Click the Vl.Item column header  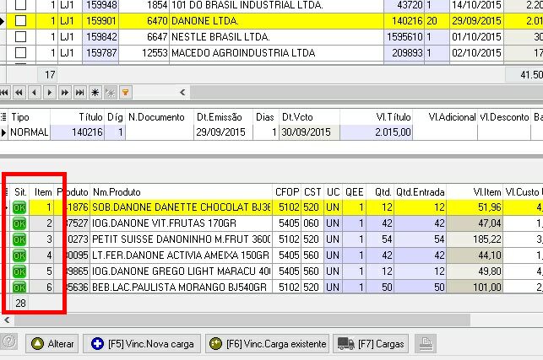[x=475, y=192]
